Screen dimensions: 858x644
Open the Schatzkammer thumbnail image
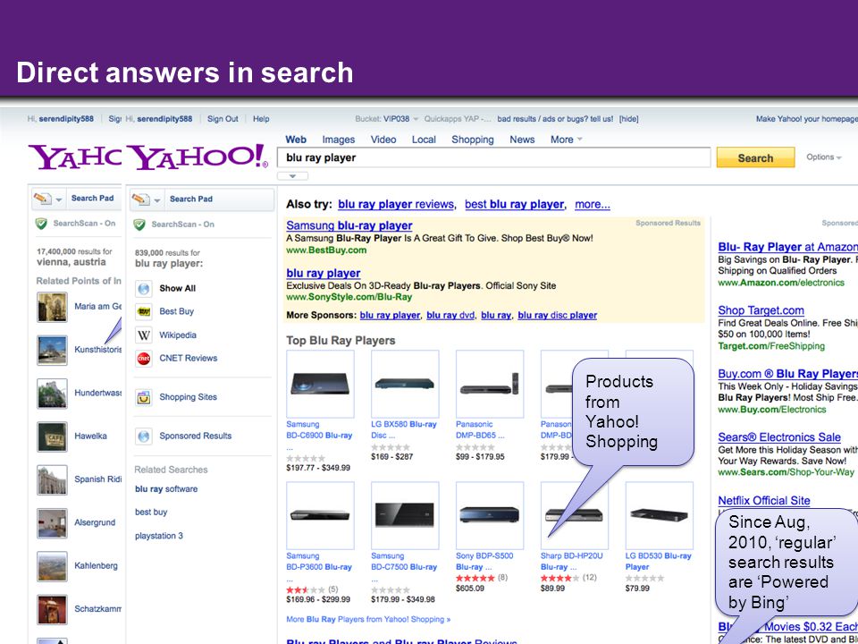click(x=53, y=609)
